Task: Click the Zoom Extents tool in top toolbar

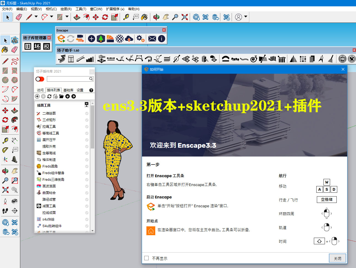Action: click(185, 17)
